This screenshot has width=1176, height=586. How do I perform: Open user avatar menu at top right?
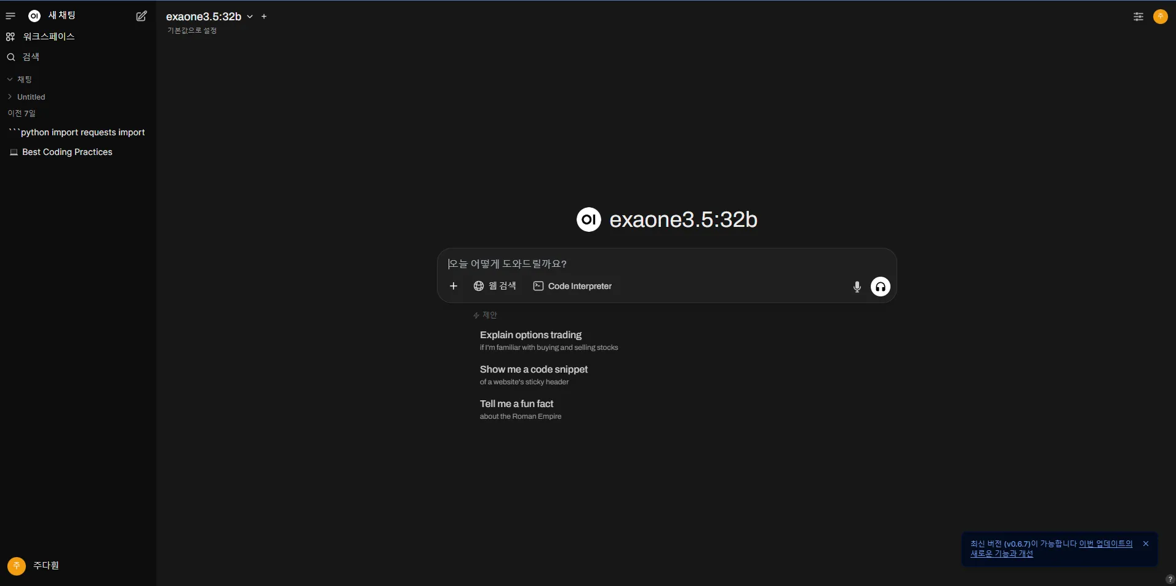pyautogui.click(x=1160, y=17)
